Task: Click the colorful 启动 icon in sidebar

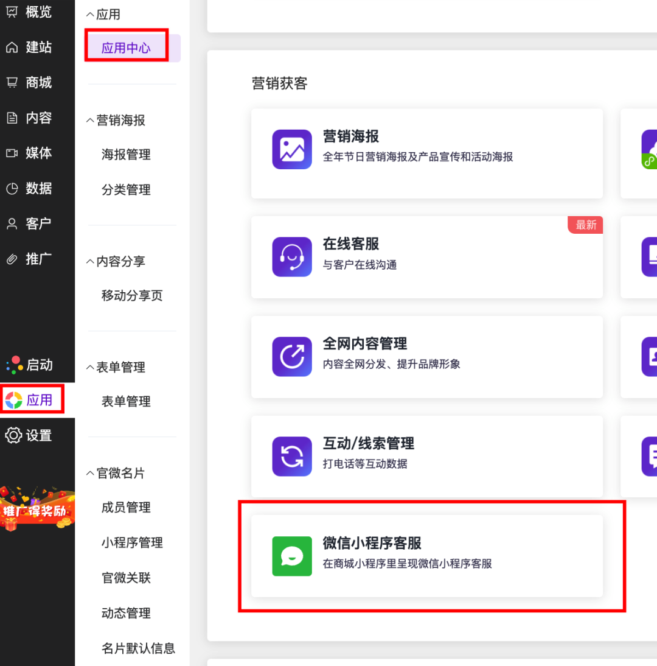Action: point(14,365)
